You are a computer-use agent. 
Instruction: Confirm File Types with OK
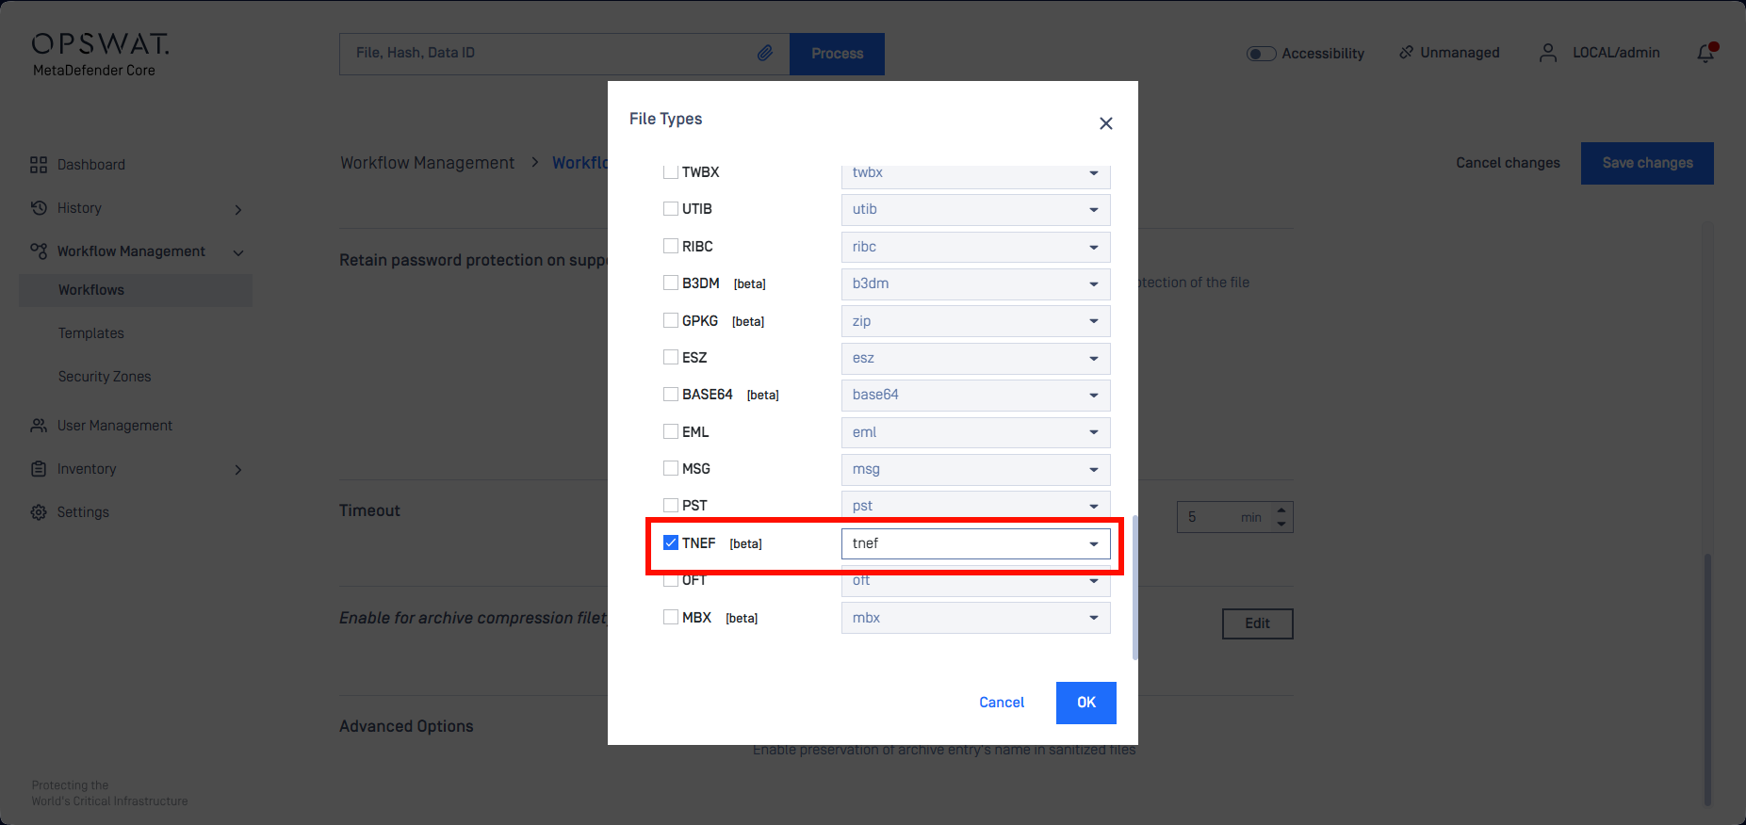point(1085,703)
